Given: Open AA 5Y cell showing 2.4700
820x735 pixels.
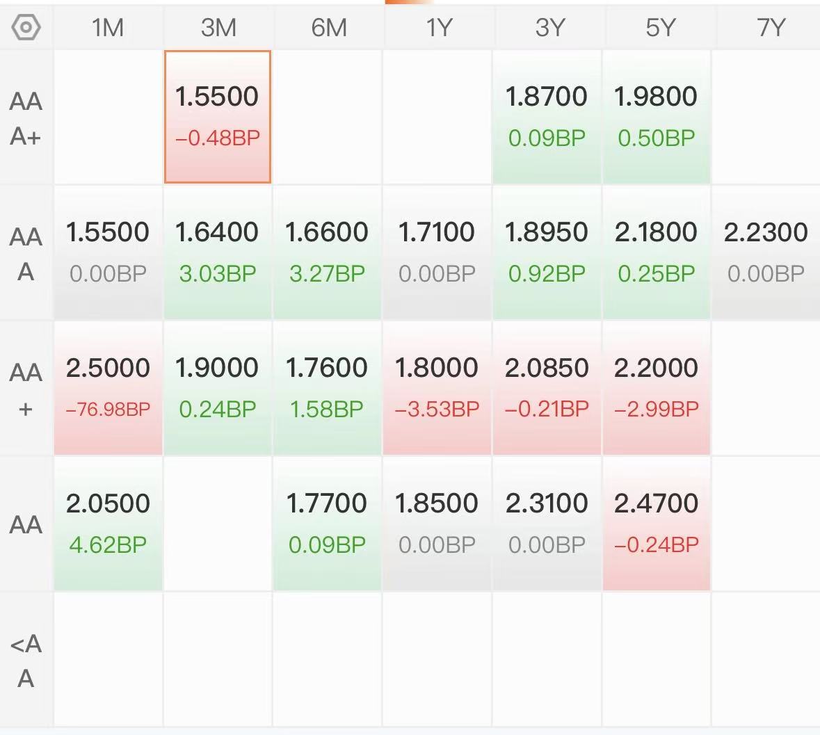Looking at the screenshot, I should click(x=657, y=523).
